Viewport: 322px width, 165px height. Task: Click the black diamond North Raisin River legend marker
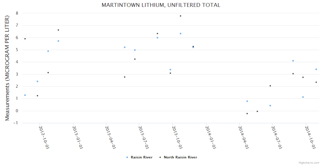coord(160,157)
